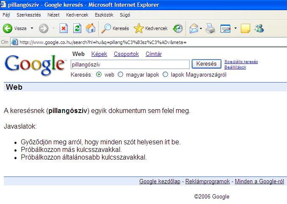Expand the Mail dropdown arrow
The width and height of the screenshot is (287, 204).
[x=201, y=28]
